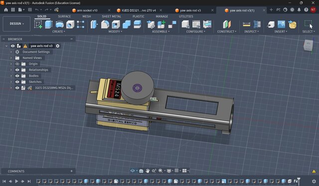This screenshot has height=186, width=319.
Task: Click the Select tool icon
Action: pyautogui.click(x=308, y=24)
